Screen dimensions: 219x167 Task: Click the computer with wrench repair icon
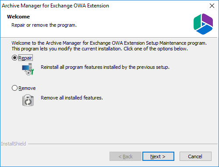pyautogui.click(x=28, y=69)
